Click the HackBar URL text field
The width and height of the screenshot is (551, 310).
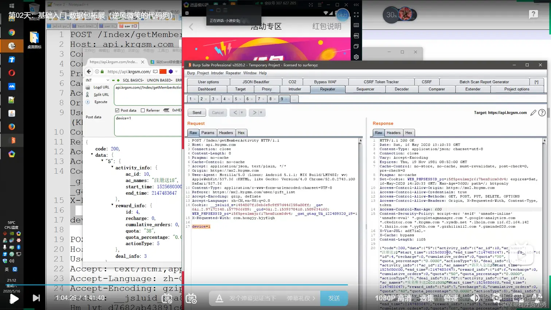pyautogui.click(x=148, y=94)
